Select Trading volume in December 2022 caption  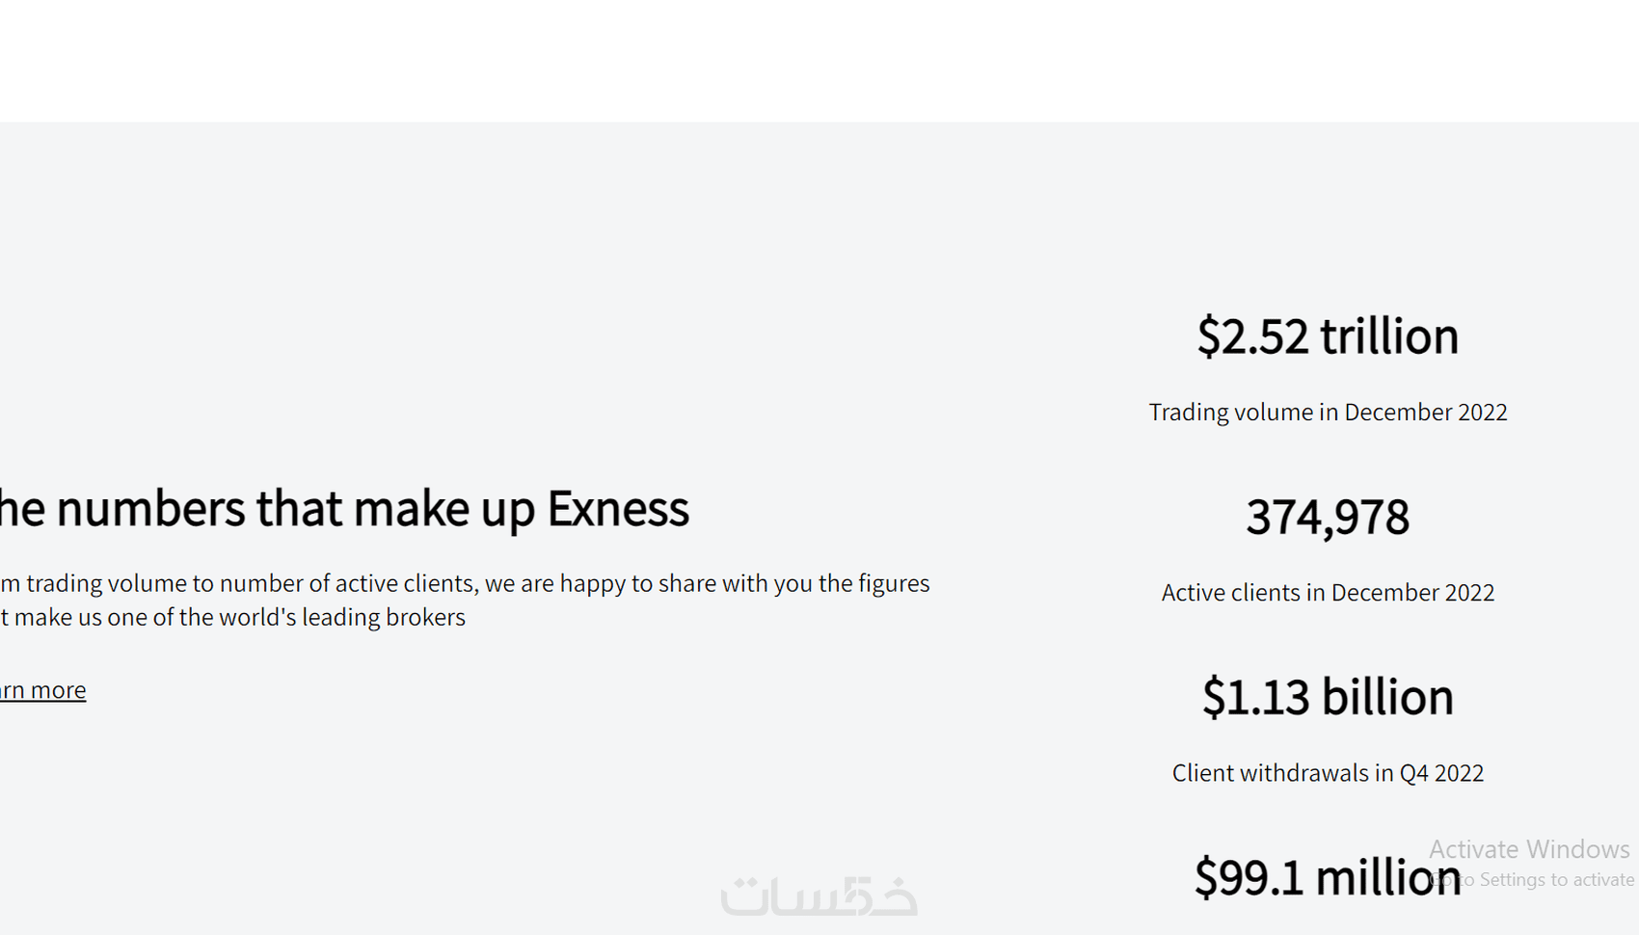pyautogui.click(x=1328, y=412)
